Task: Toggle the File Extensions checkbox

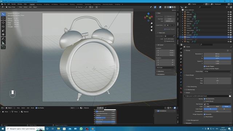Action: 205,99
